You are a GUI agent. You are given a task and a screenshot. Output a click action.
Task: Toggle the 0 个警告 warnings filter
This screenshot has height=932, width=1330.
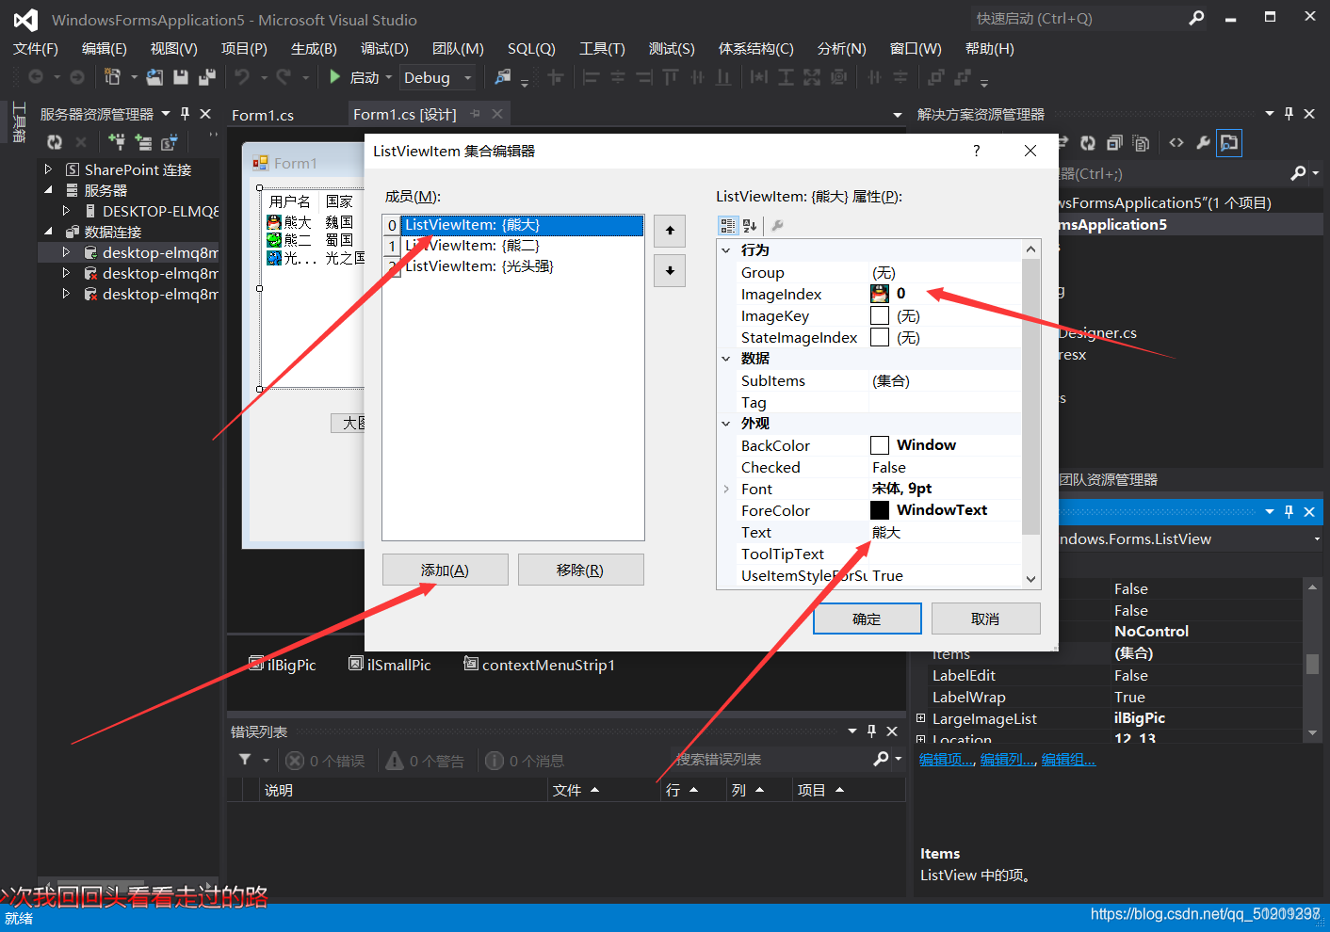coord(426,761)
